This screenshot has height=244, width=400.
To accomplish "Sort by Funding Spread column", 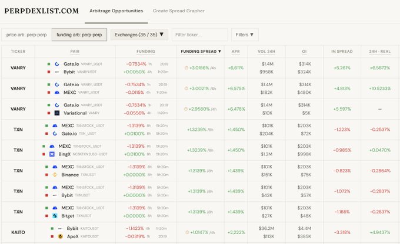I will click(x=201, y=52).
